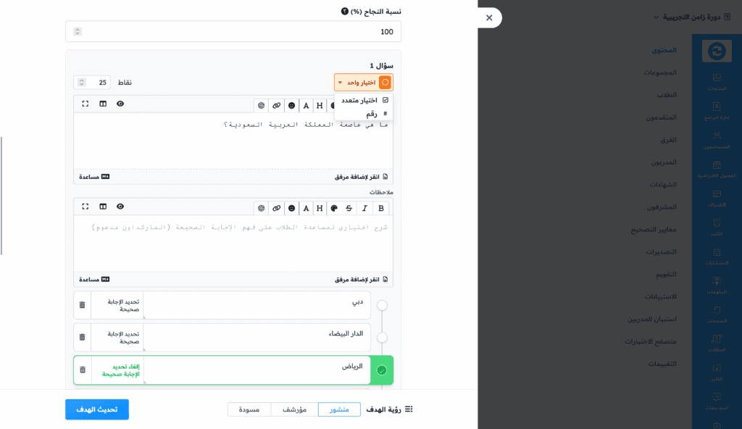The image size is (742, 429).
Task: Toggle fullscreen in the question editor toolbar
Action: [86, 104]
